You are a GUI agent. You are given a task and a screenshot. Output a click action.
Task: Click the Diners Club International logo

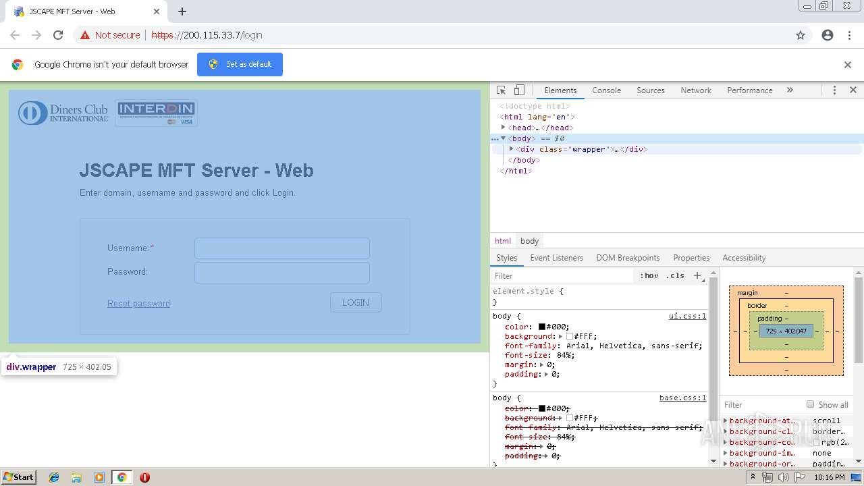click(x=63, y=113)
